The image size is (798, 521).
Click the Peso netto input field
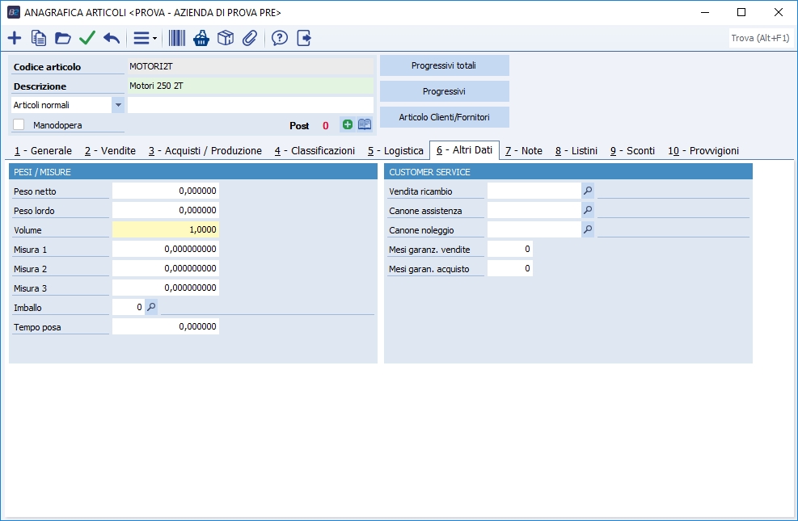pyautogui.click(x=166, y=191)
